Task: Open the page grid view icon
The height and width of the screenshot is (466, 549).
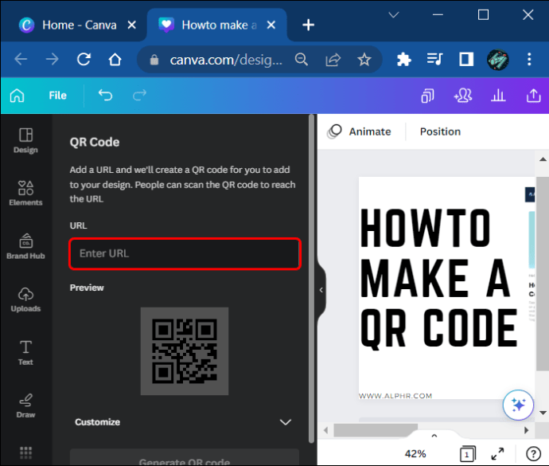Action: [x=467, y=454]
